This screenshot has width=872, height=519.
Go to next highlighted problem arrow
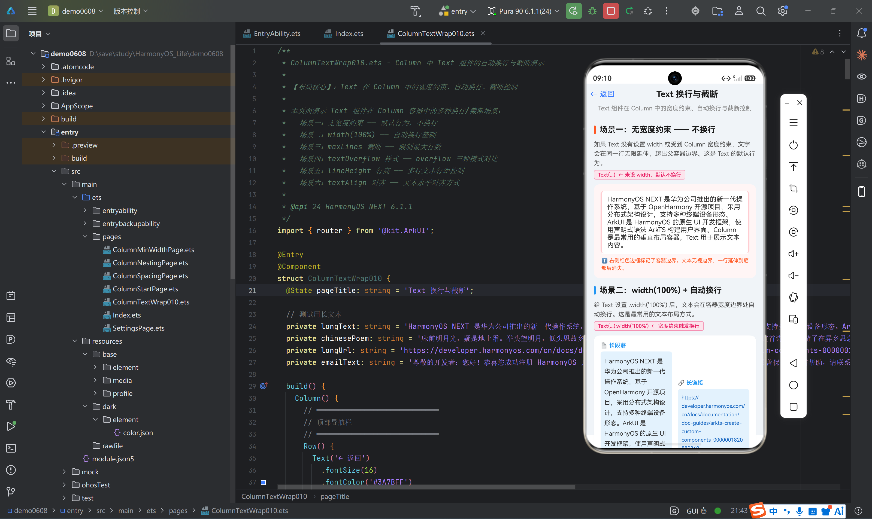click(844, 52)
